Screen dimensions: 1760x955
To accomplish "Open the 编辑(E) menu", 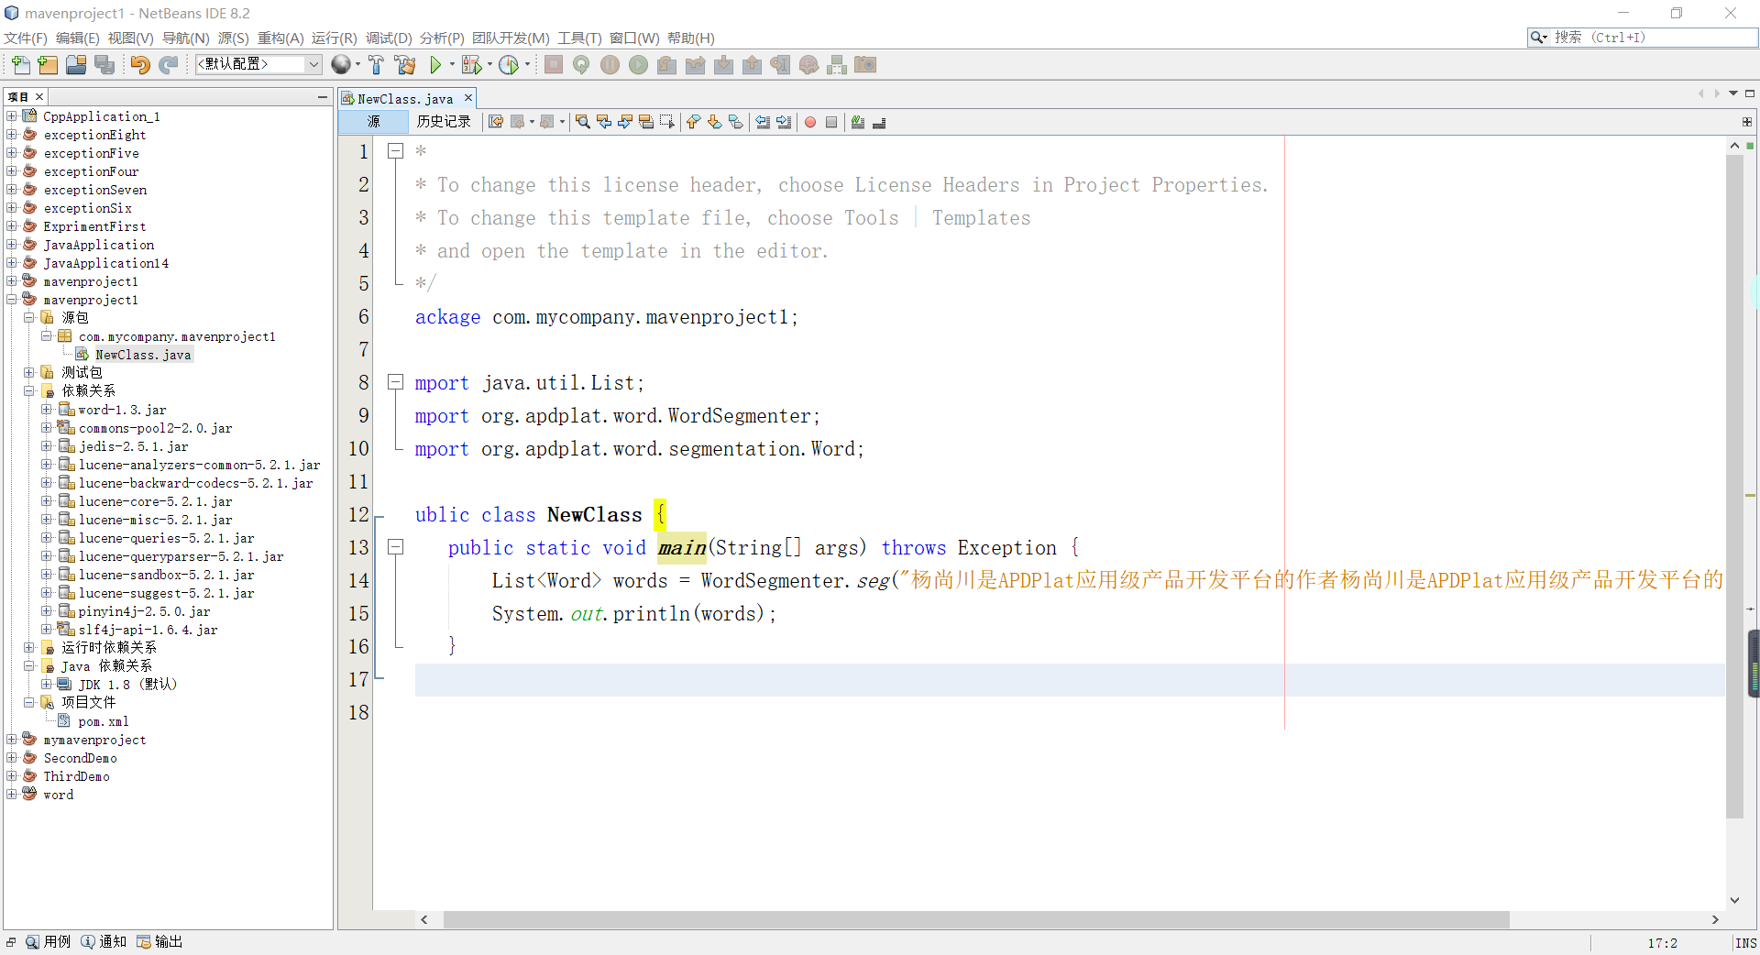I will tap(77, 38).
